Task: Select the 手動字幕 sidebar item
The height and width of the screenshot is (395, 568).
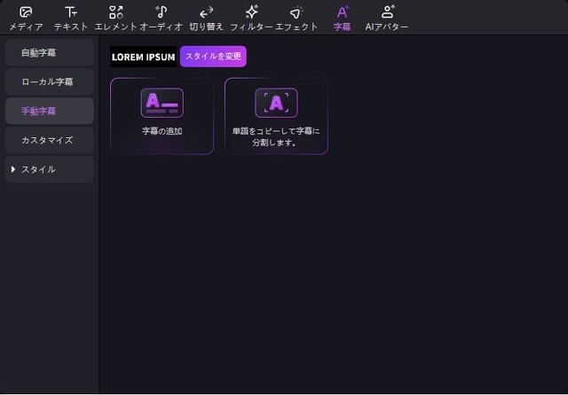Action: [50, 111]
